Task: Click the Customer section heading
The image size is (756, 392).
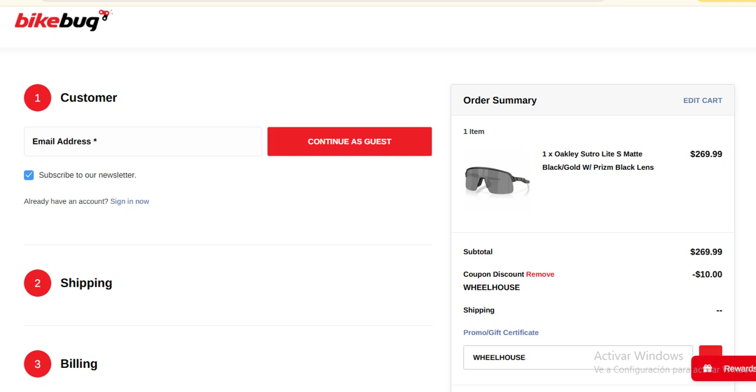Action: [x=89, y=98]
